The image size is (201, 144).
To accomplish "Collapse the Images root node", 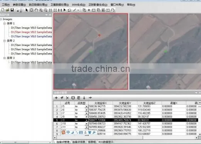I will [1, 19].
